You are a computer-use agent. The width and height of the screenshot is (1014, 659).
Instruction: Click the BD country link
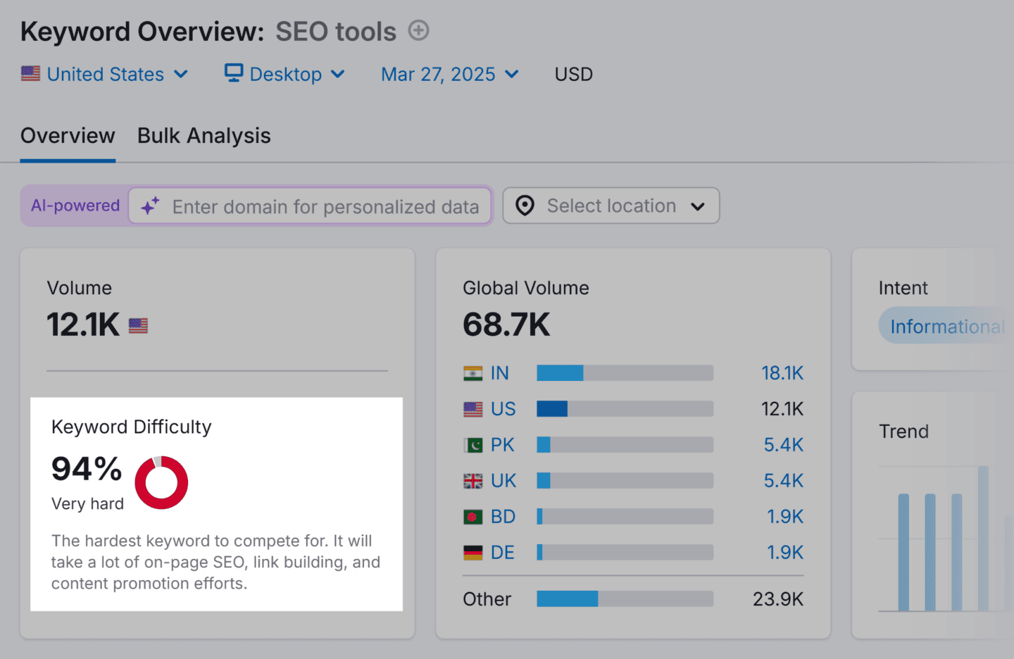point(503,517)
